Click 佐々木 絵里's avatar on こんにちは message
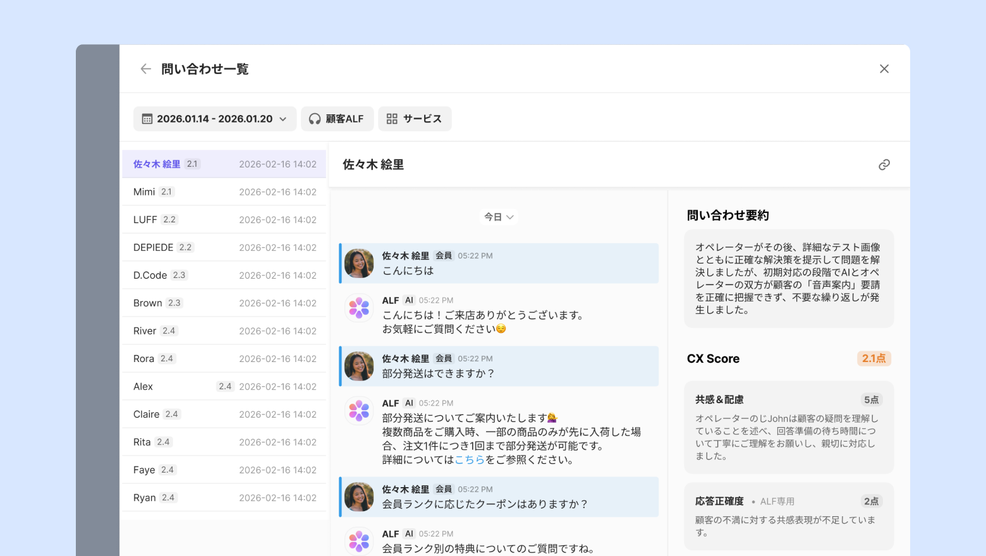The image size is (986, 556). click(359, 263)
